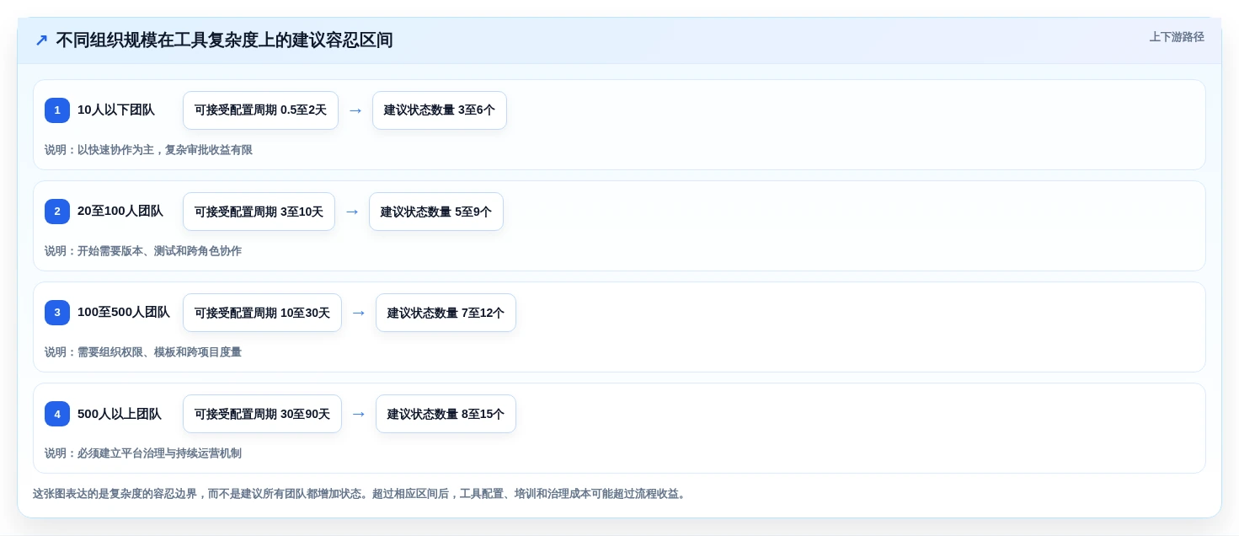
Task: Click the 可接受配置周期 3至10天 box
Action: [259, 212]
